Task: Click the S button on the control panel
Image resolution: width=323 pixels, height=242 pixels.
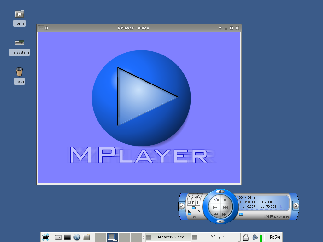Action: click(x=190, y=196)
